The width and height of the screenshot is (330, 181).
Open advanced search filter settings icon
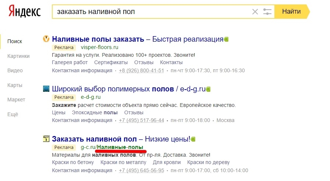(267, 12)
